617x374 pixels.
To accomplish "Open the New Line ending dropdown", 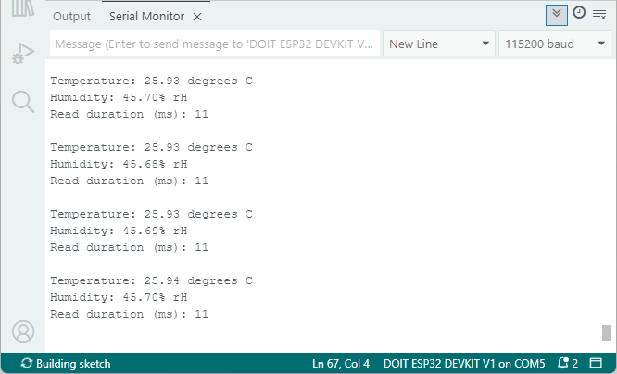I will tap(438, 44).
